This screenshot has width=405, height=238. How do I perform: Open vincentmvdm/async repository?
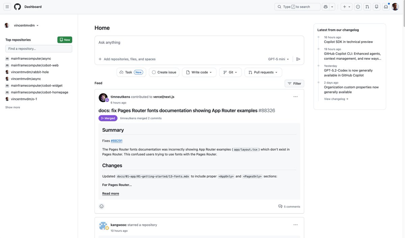[26, 79]
